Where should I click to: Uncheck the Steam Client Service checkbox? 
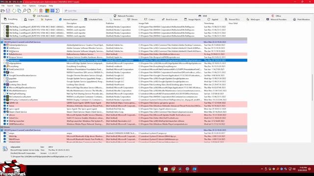[4, 112]
